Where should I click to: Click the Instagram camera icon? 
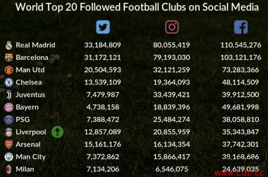click(172, 27)
